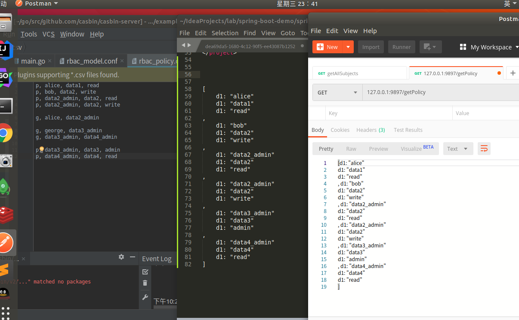Switch to response Body tab

point(318,130)
